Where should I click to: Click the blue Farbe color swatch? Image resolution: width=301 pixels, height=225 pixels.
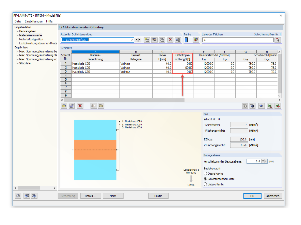[x=186, y=40]
